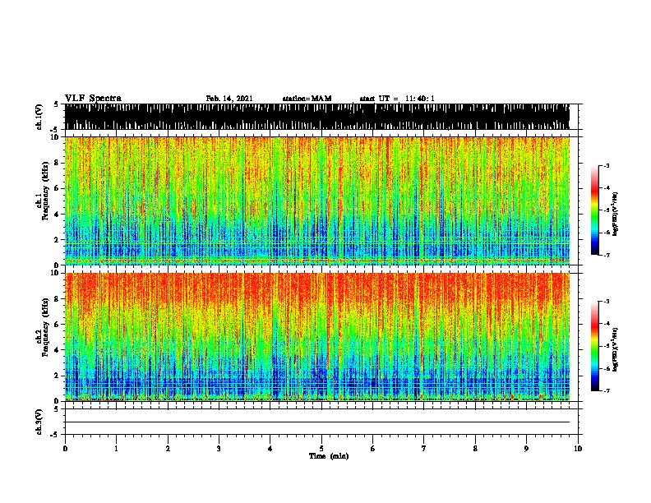Click time axis tick label "1"
Image resolution: width=651 pixels, height=503 pixels.
[x=116, y=449]
